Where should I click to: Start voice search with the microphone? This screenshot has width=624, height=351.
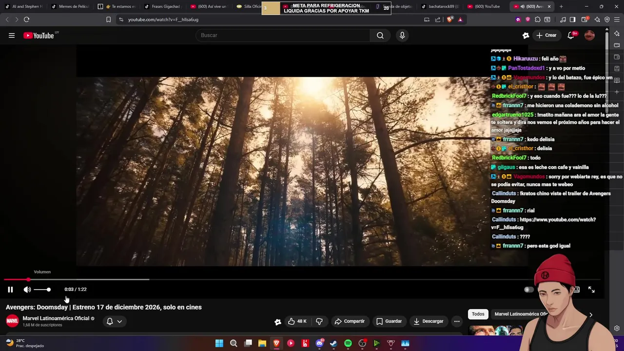click(402, 35)
